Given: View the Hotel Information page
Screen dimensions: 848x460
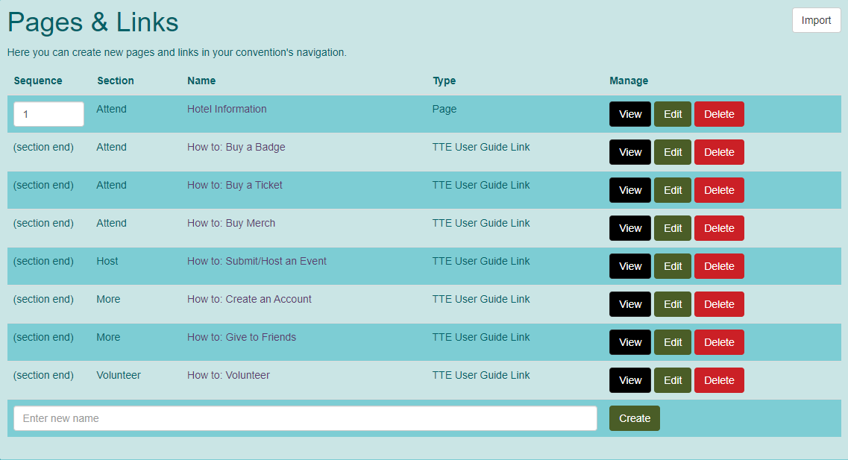Looking at the screenshot, I should click(x=630, y=114).
